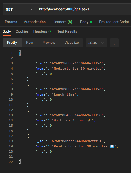
Task: Switch to request Headers (8) tab
Action: point(62,22)
